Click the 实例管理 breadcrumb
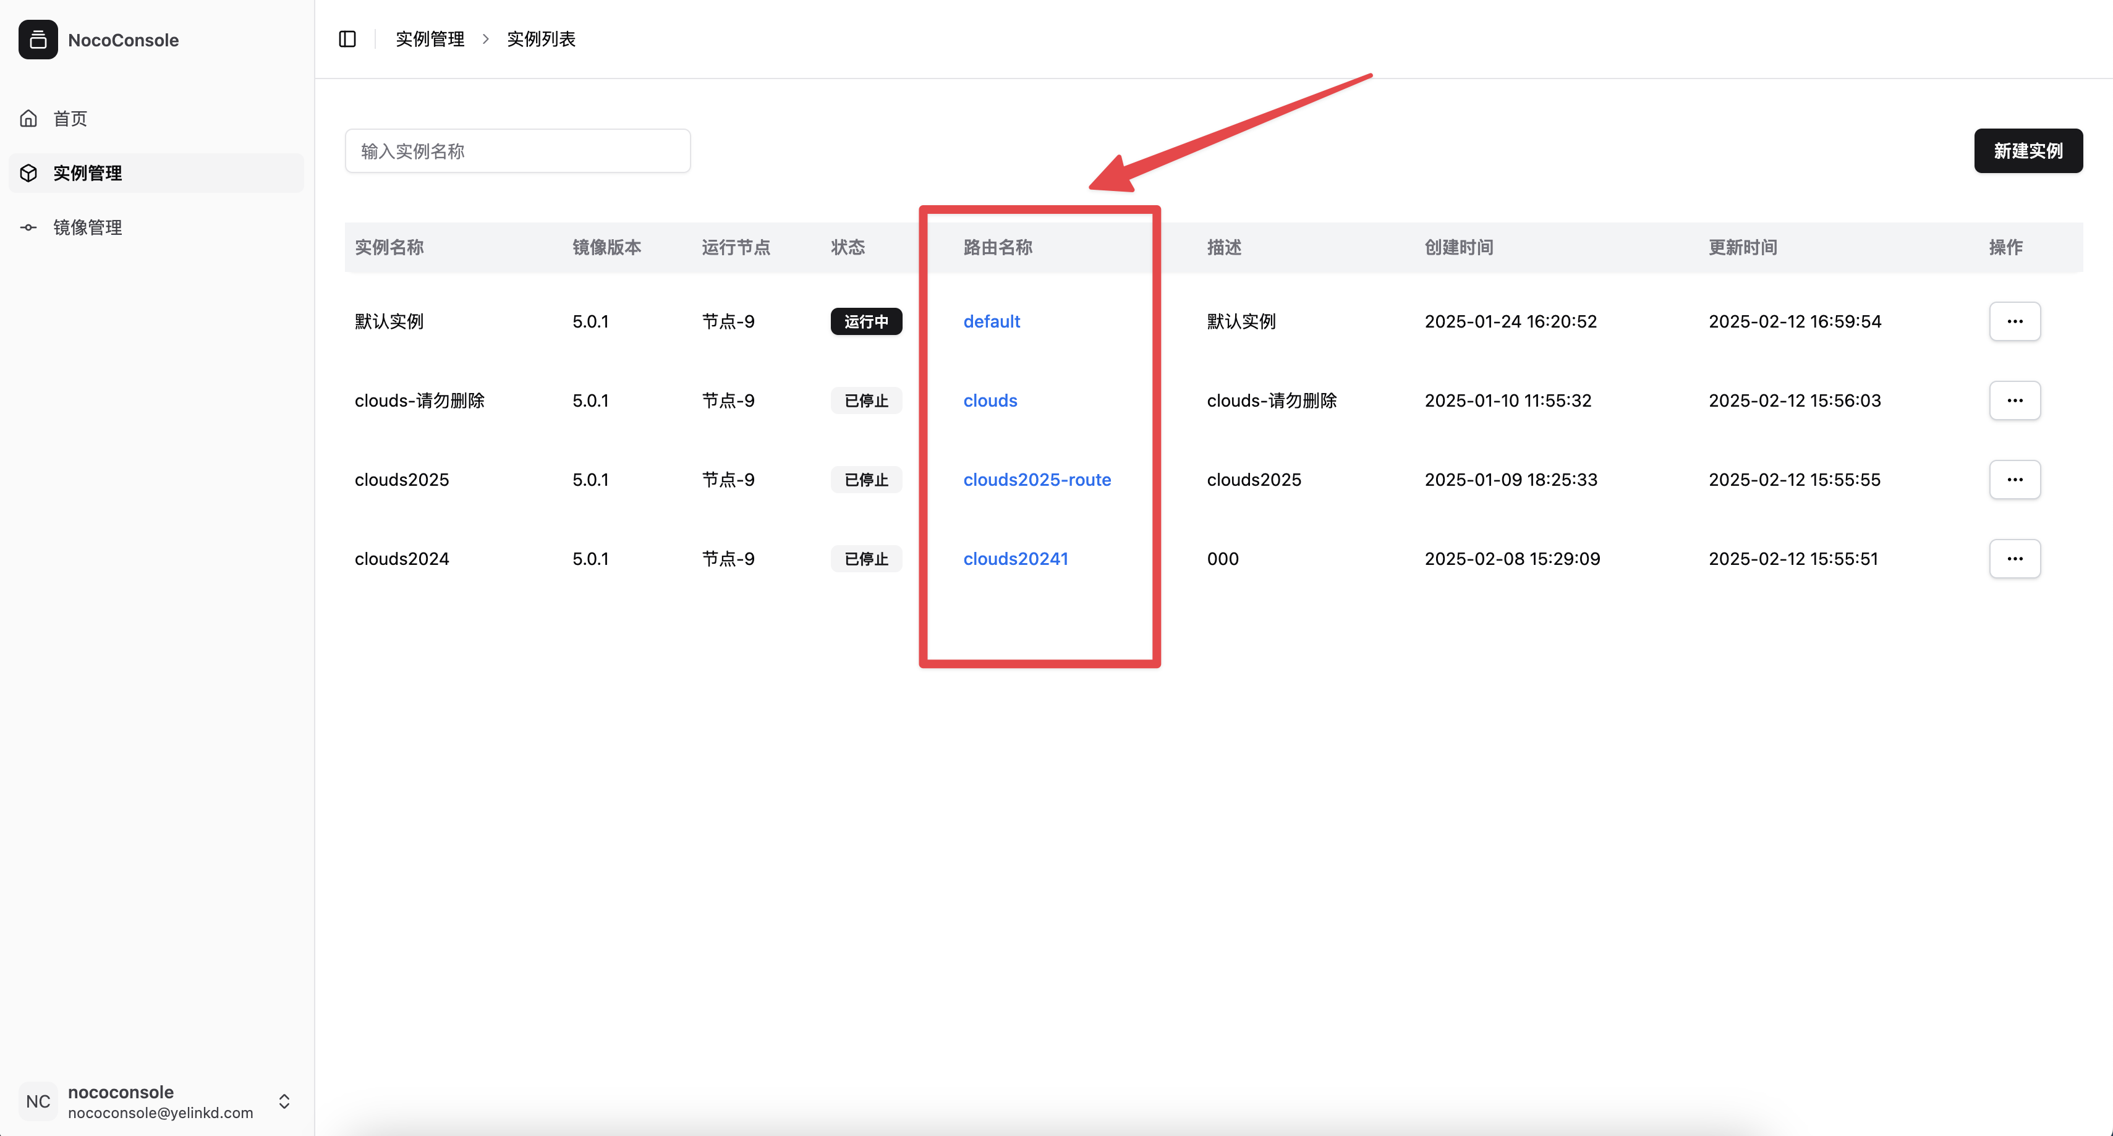The image size is (2113, 1136). point(430,38)
